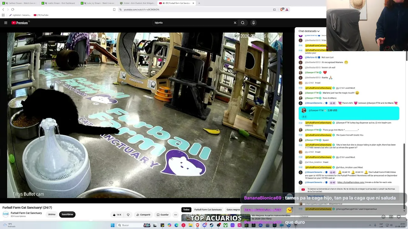Bookmark this page from the address bar

pyautogui.click(x=114, y=10)
